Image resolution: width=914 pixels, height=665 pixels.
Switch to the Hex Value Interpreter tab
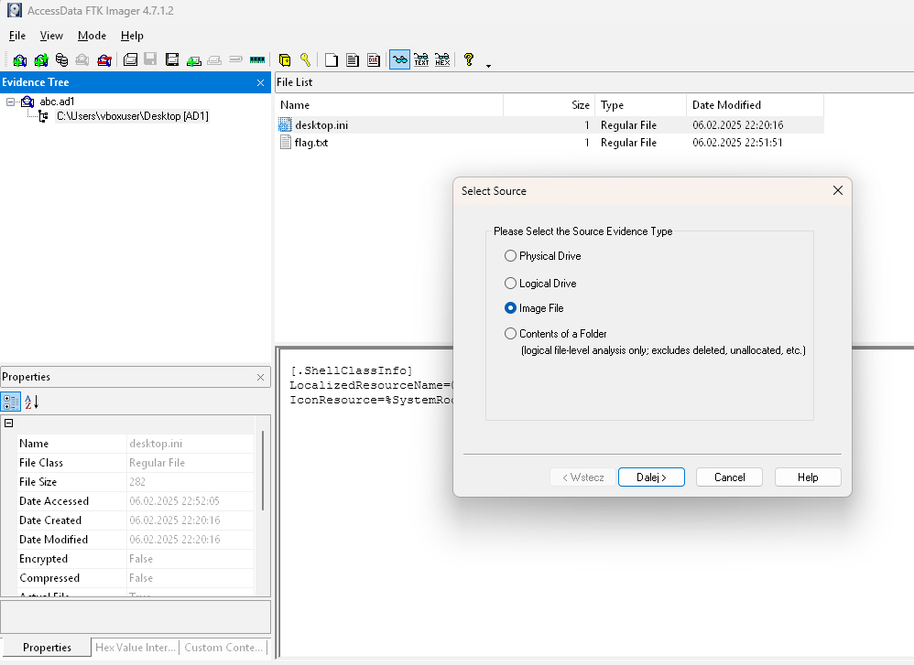tap(136, 648)
